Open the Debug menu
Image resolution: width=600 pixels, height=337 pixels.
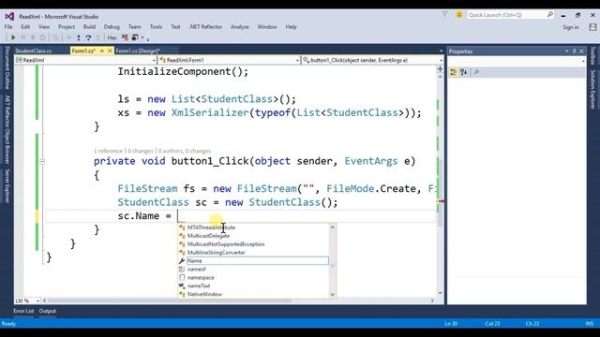(112, 27)
